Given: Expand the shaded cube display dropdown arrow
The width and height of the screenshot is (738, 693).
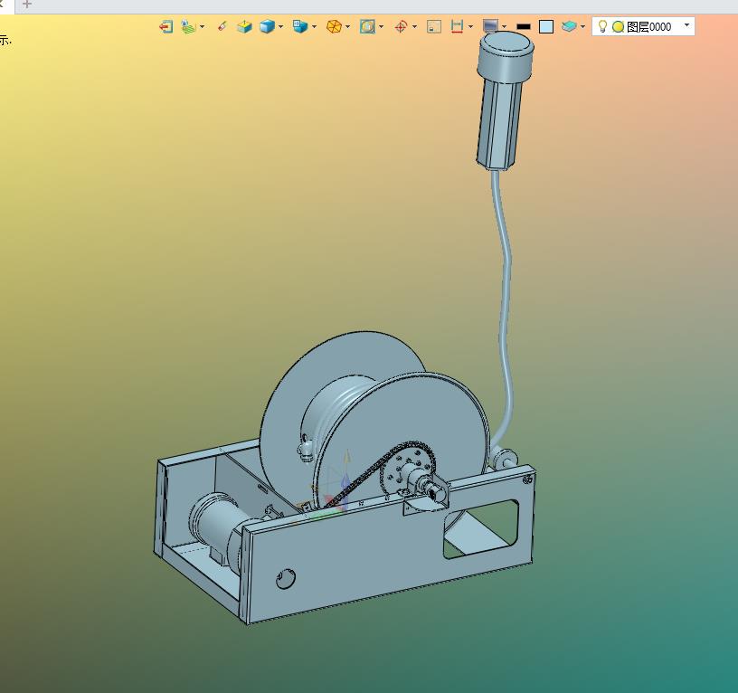Looking at the screenshot, I should pyautogui.click(x=281, y=27).
